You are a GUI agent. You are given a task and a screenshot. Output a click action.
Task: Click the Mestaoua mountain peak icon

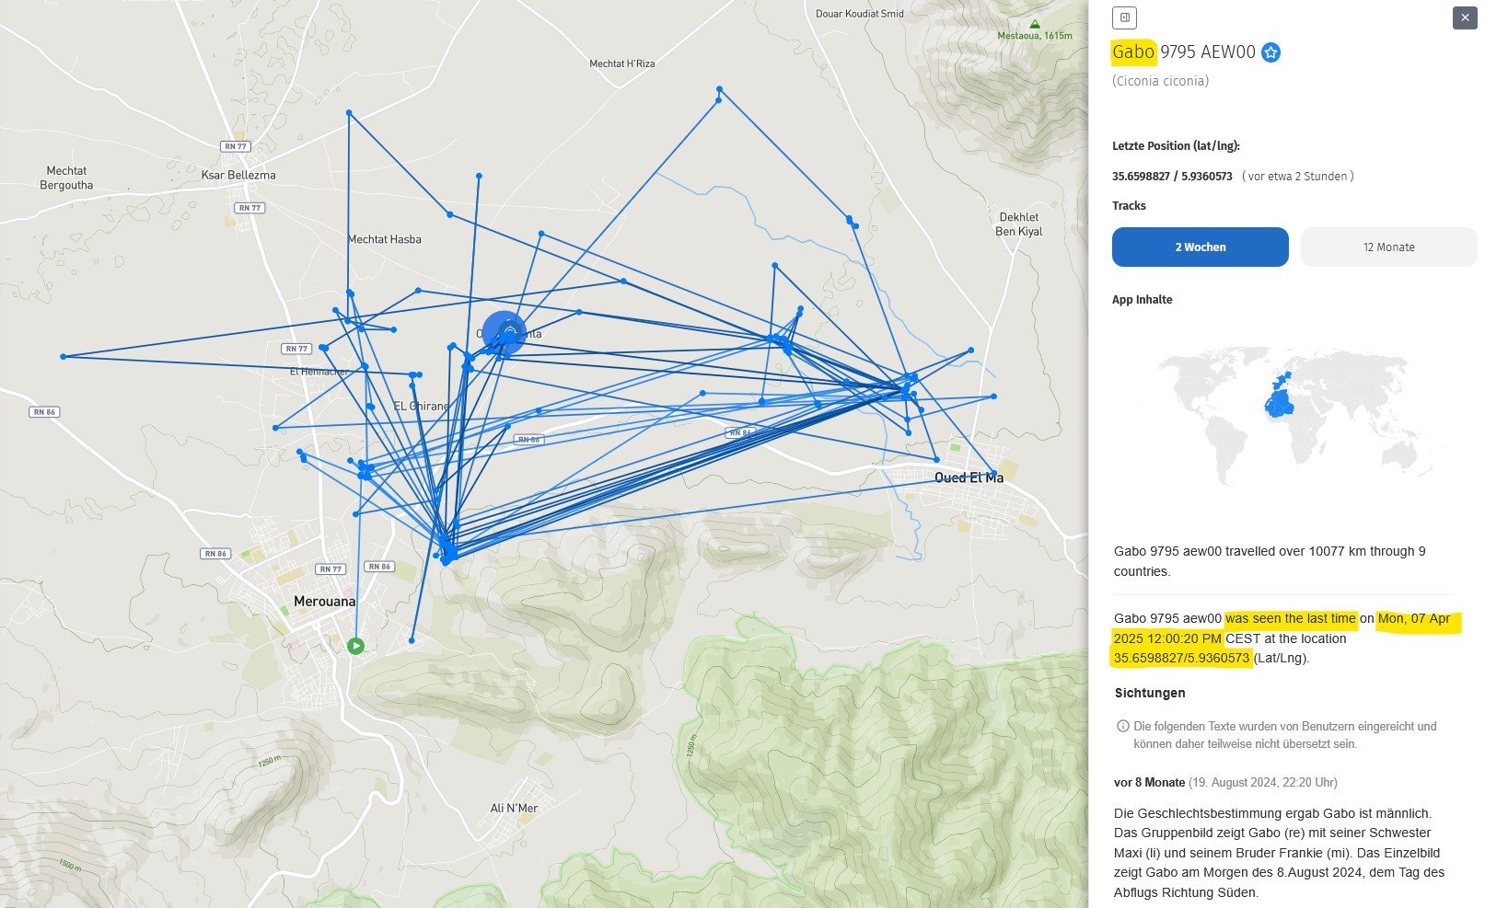click(x=1035, y=25)
